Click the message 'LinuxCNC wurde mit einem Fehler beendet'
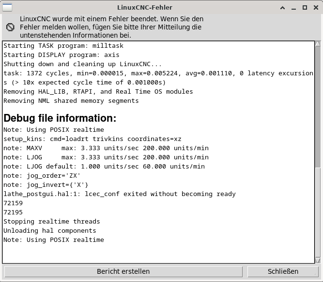 pos(112,27)
